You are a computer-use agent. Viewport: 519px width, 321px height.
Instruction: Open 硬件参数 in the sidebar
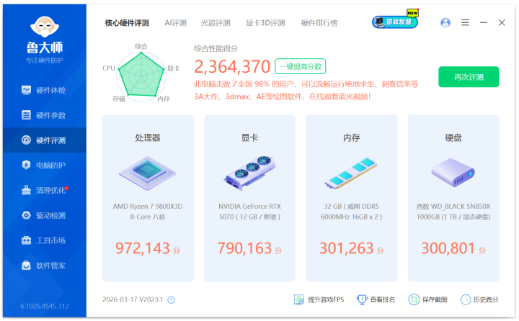(x=45, y=115)
